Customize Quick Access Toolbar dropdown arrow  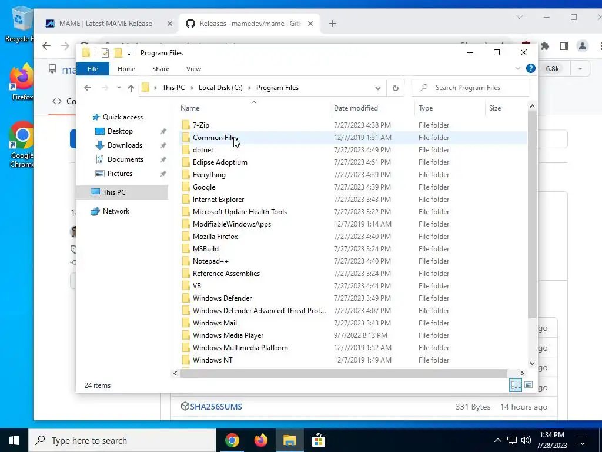tap(129, 53)
